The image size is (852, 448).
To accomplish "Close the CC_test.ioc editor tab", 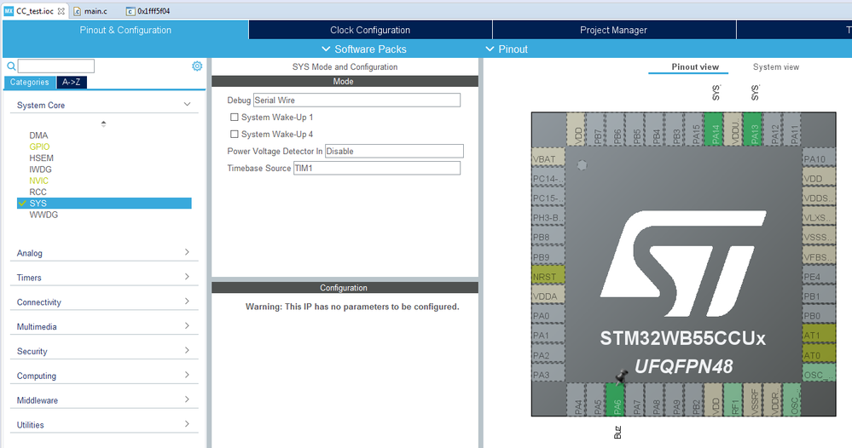I will [61, 11].
